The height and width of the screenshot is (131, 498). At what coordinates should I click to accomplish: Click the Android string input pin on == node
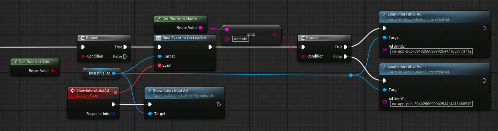coord(227,39)
